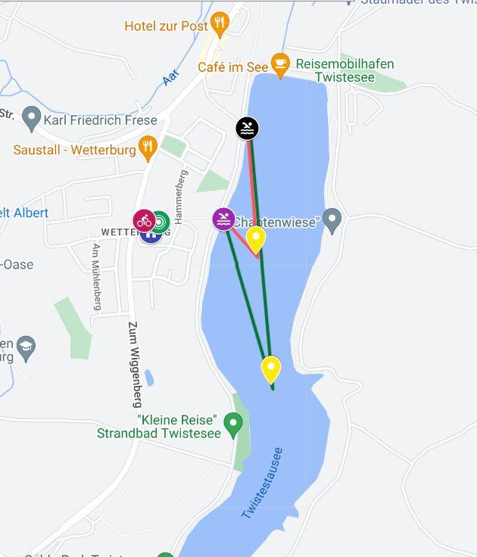Click the Reisemobilhafen Twistesee label

coord(344,70)
